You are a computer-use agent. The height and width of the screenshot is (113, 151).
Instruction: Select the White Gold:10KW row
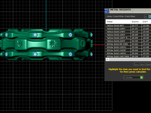[x=128, y=50]
